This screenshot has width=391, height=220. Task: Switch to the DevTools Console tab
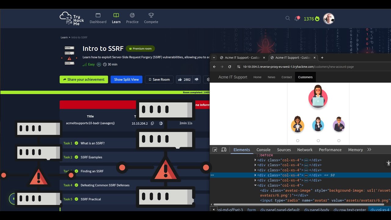point(263,150)
